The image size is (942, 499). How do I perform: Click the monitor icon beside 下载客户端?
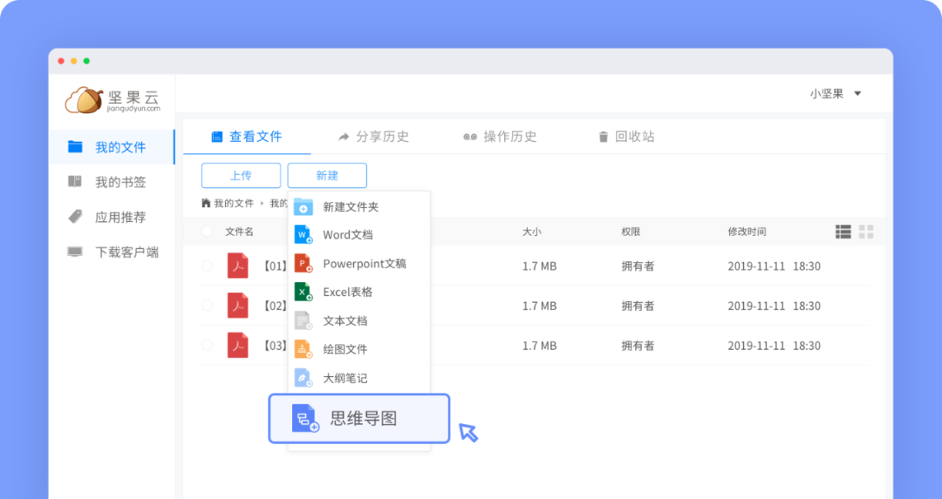75,252
